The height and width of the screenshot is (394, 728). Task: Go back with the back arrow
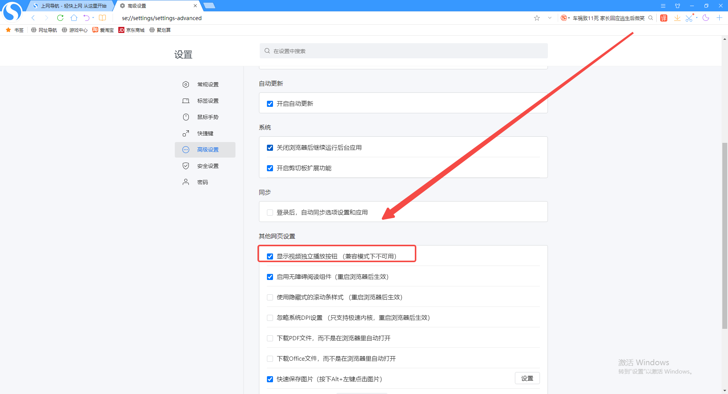pos(33,18)
